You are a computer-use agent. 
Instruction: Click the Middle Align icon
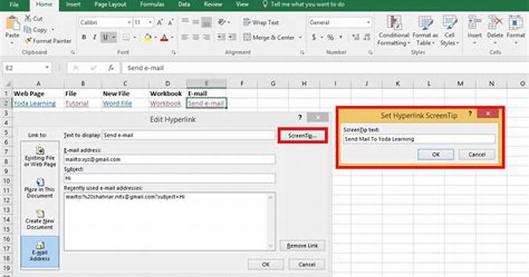pos(195,22)
